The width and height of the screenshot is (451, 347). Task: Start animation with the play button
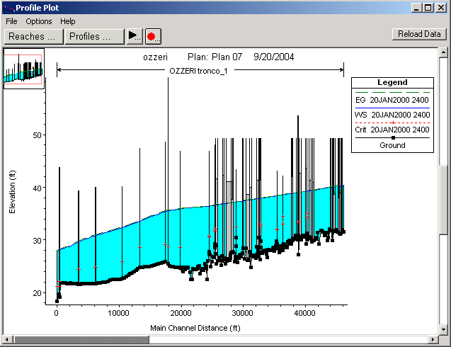click(135, 36)
